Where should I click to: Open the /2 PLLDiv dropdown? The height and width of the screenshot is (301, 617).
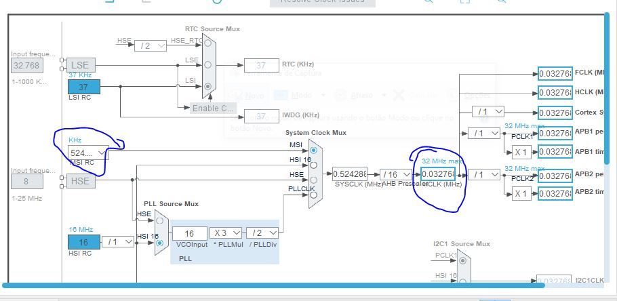(262, 233)
